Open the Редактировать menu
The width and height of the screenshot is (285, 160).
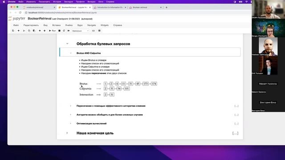31,25
